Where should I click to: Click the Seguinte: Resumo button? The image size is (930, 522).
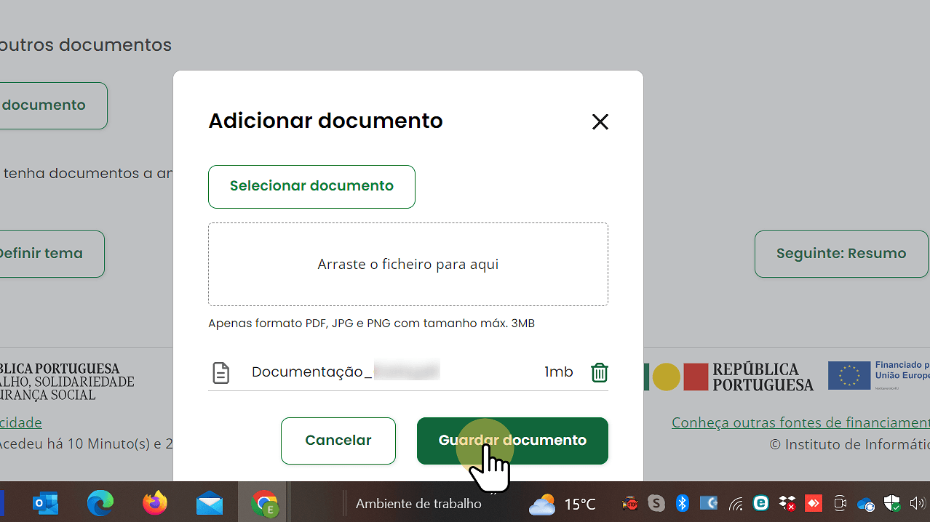click(x=840, y=253)
